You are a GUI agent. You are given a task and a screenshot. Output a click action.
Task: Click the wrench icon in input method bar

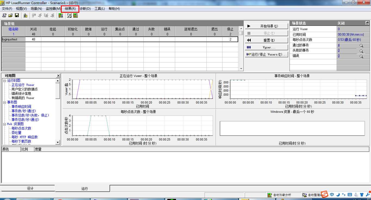[x=368, y=195]
